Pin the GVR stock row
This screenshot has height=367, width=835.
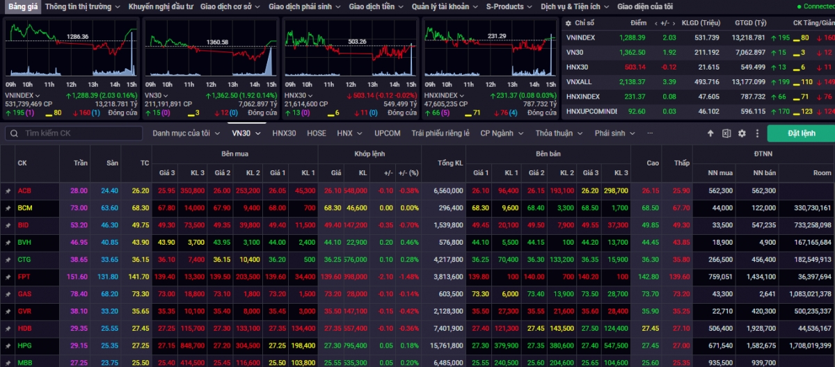[x=8, y=311]
